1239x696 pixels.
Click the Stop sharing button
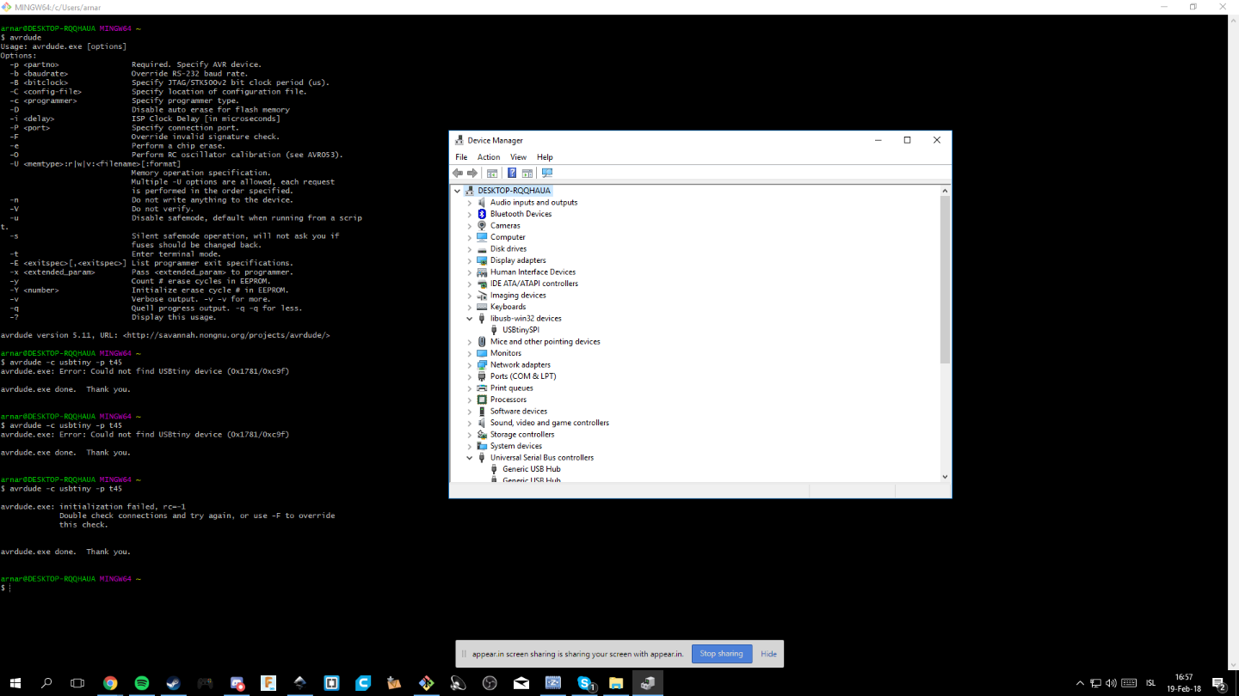[722, 654]
